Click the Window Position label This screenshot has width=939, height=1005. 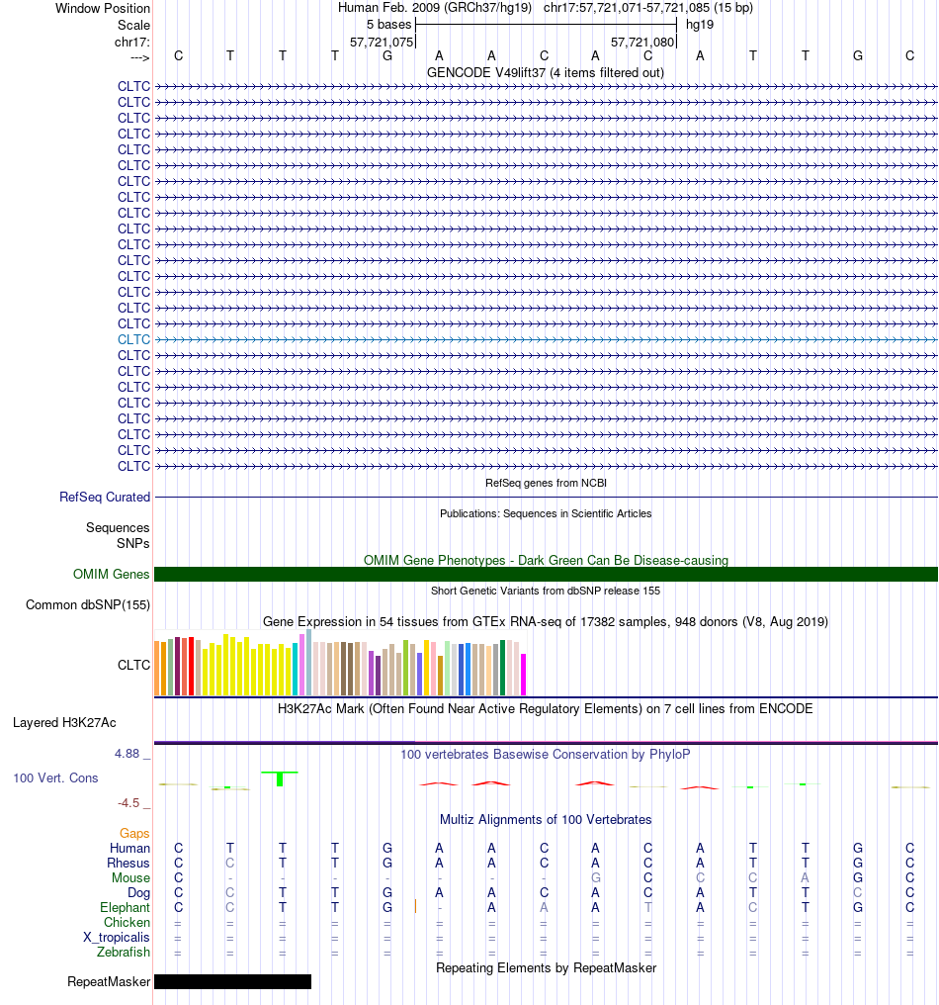pyautogui.click(x=103, y=8)
